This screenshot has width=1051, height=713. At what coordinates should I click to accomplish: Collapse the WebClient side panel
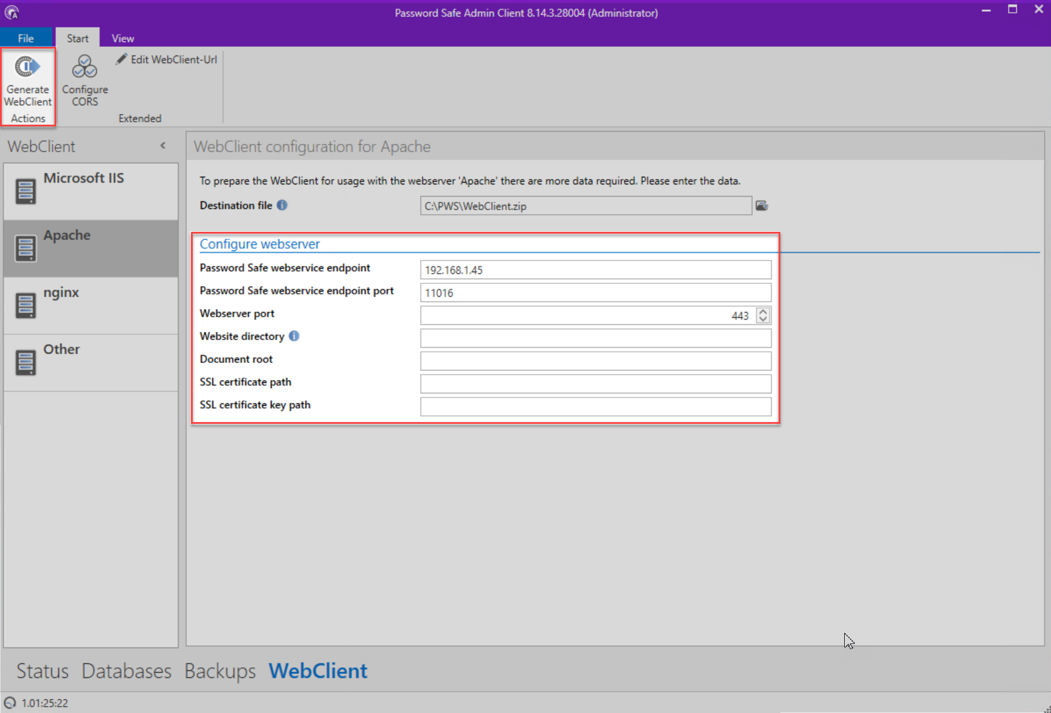click(x=163, y=146)
